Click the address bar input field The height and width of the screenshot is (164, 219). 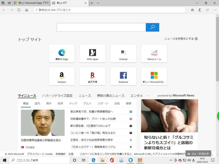click(x=109, y=10)
